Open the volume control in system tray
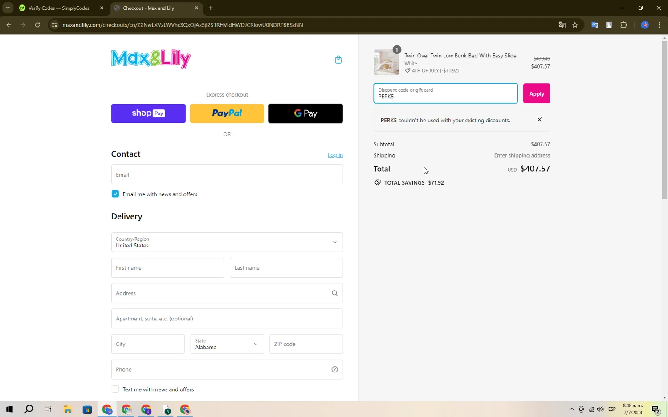The width and height of the screenshot is (668, 417). (x=600, y=409)
